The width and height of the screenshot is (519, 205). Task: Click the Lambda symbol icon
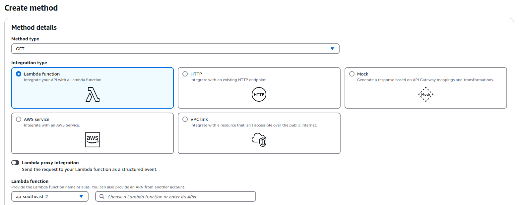[x=93, y=94]
